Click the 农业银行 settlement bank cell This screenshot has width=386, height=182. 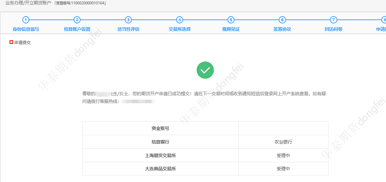[283, 142]
